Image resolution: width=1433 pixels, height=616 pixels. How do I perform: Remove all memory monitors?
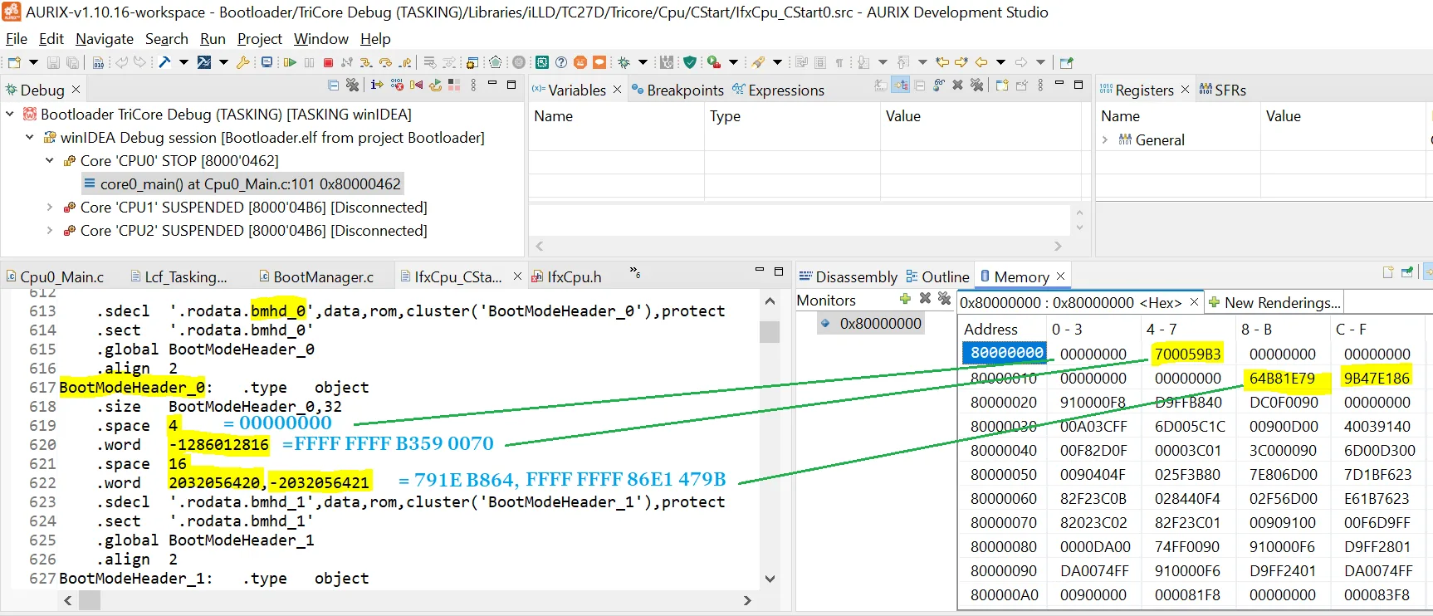(x=944, y=299)
